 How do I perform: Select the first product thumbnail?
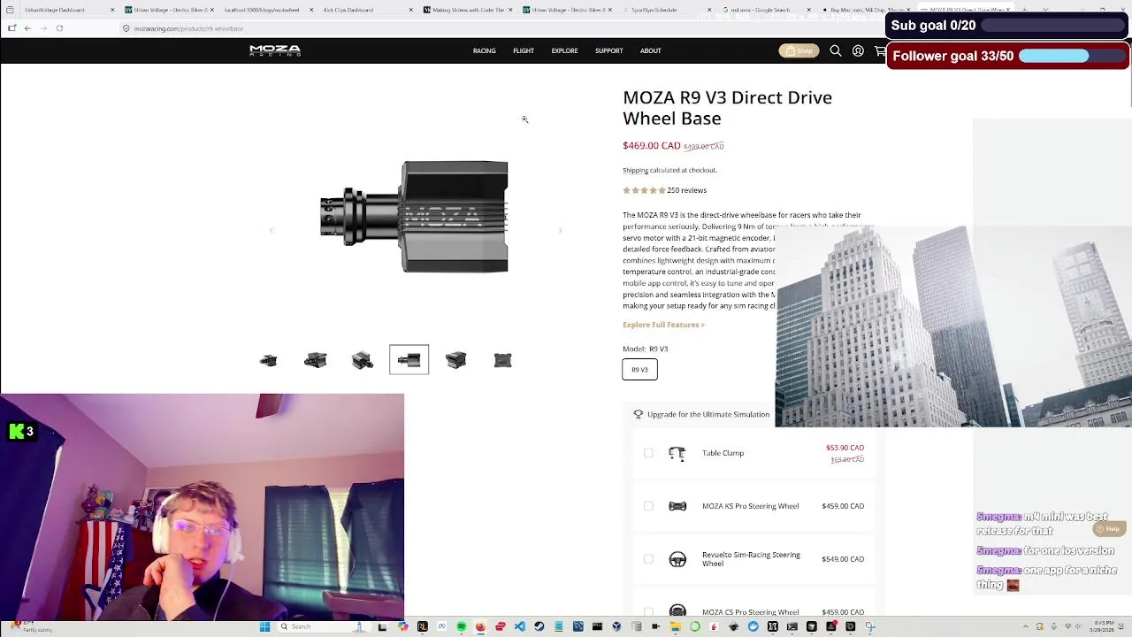tap(269, 360)
